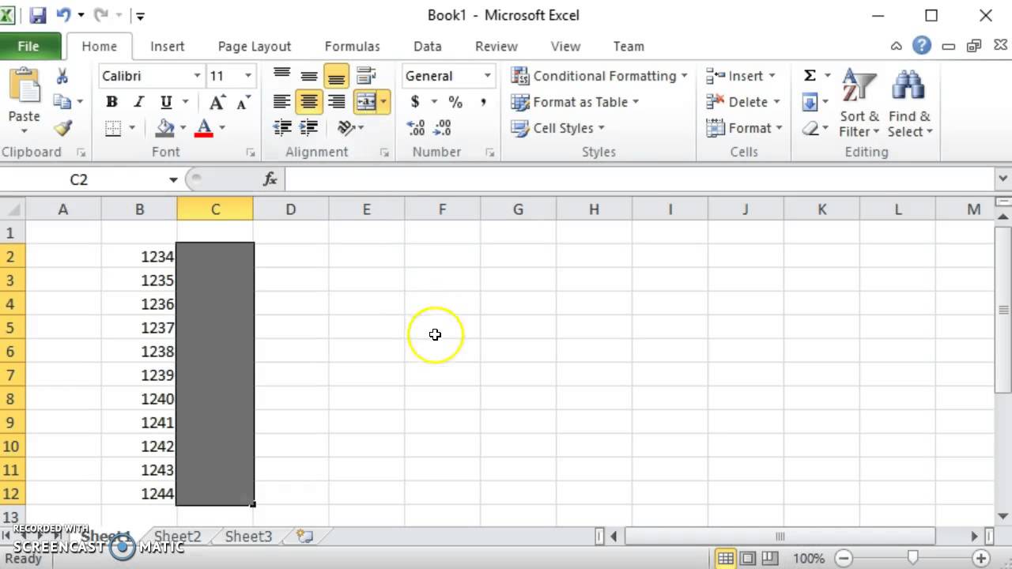This screenshot has width=1012, height=569.
Task: Select the Format Painter brush icon
Action: [62, 128]
